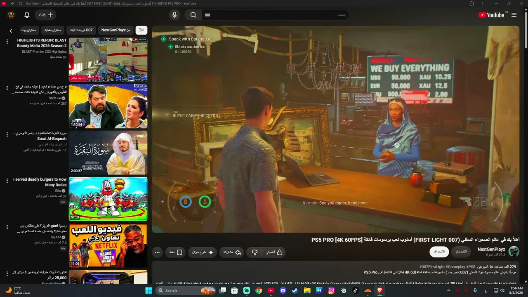528x297 pixels.
Task: Select the 'من NextGenPlayz' filter chip
Action: [x=116, y=30]
